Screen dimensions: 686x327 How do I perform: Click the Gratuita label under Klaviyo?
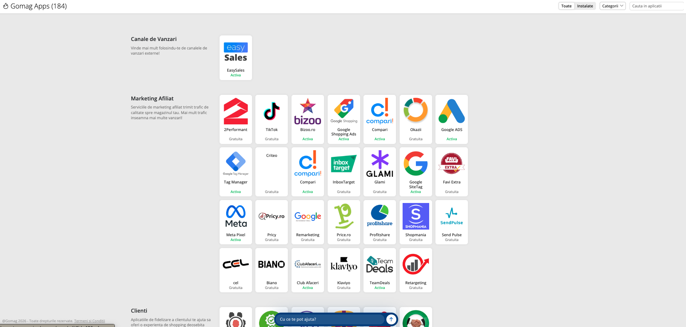coord(344,288)
